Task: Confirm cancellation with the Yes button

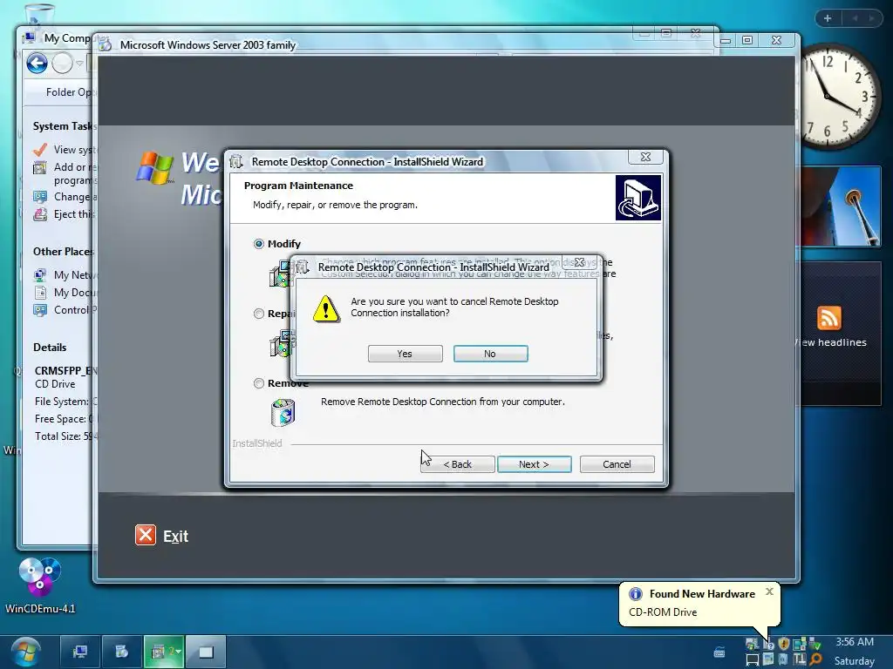Action: pos(405,354)
